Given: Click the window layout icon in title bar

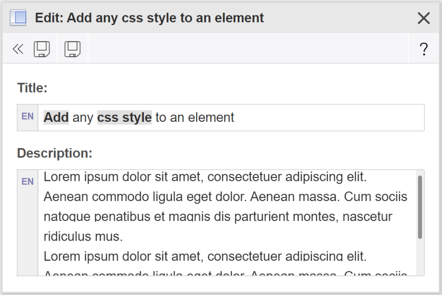Looking at the screenshot, I should (18, 18).
